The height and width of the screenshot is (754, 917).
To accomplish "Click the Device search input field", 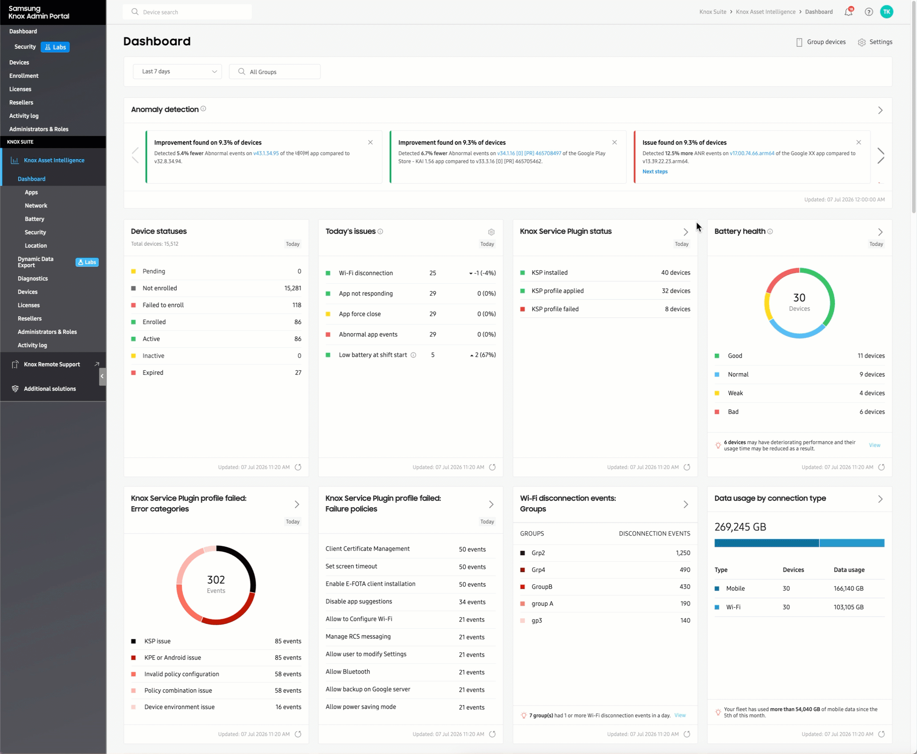I will (187, 12).
